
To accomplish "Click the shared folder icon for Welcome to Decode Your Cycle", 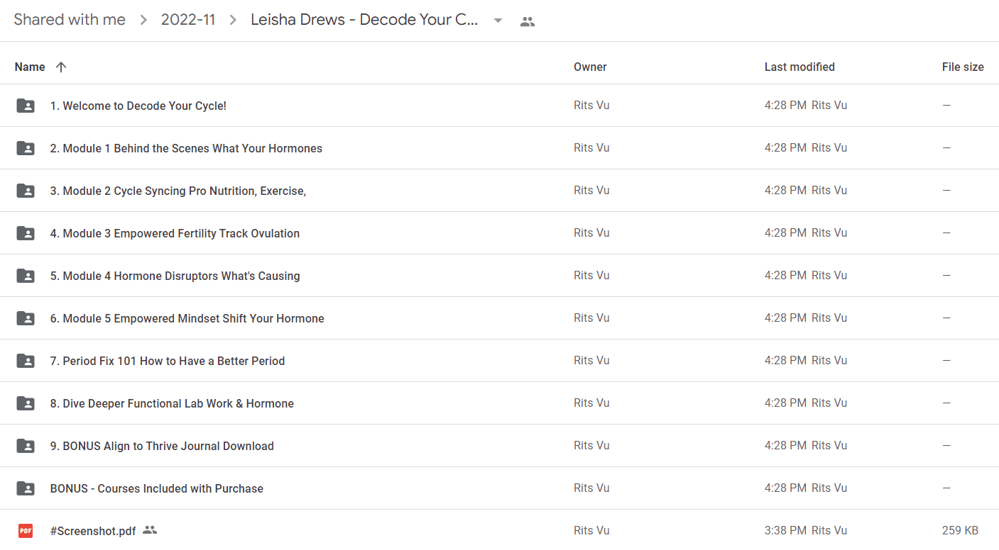I will [x=26, y=106].
